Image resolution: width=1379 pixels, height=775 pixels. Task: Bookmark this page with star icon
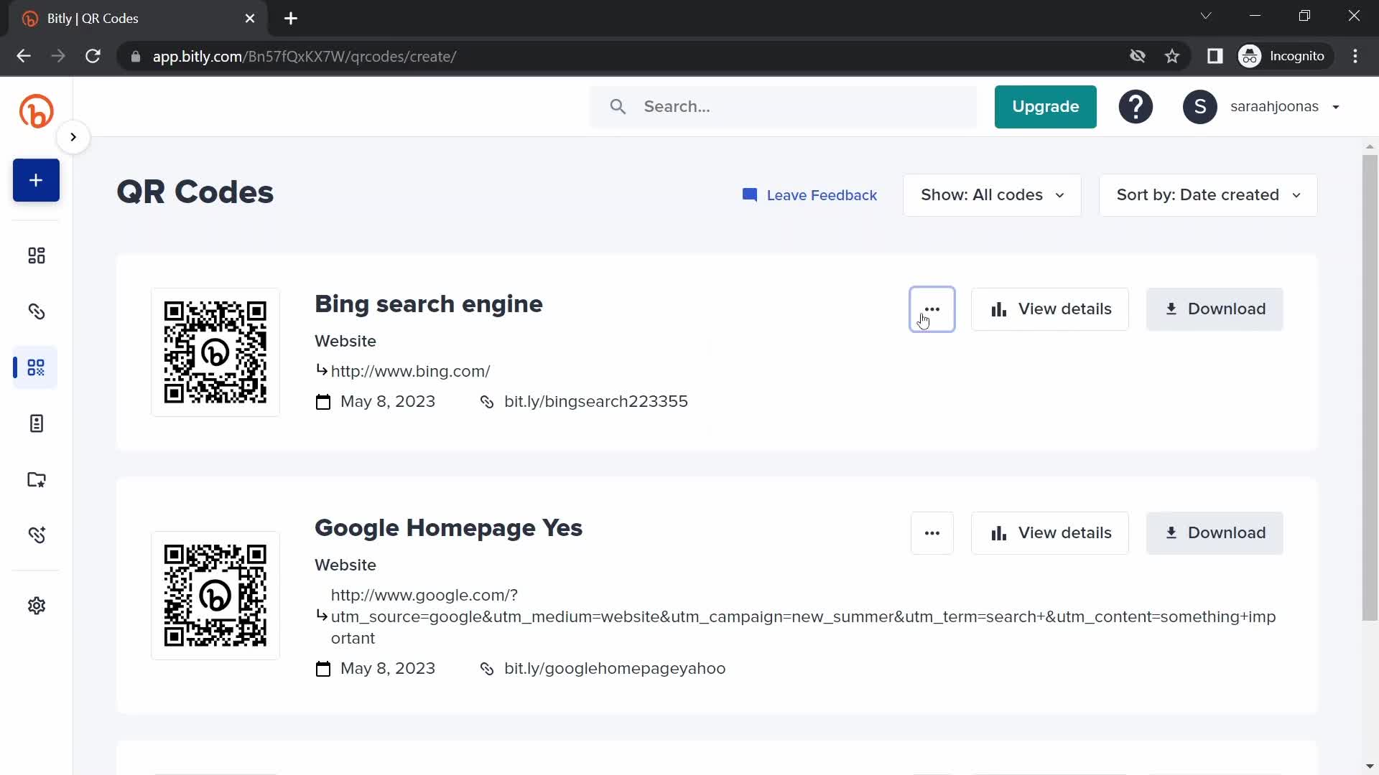tap(1172, 56)
